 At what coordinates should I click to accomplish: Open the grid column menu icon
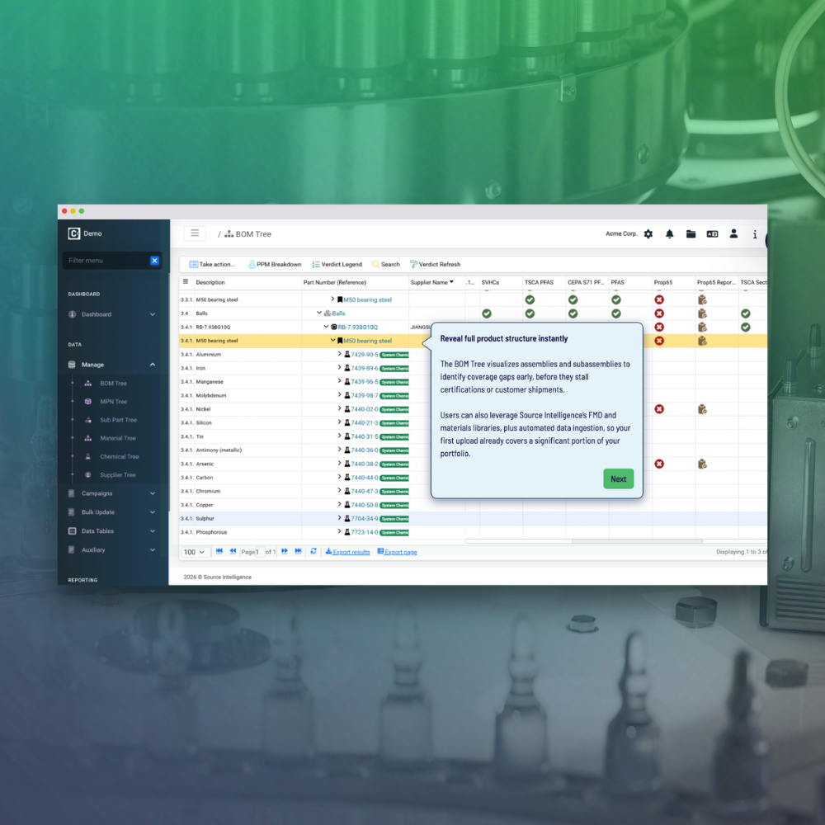(186, 282)
